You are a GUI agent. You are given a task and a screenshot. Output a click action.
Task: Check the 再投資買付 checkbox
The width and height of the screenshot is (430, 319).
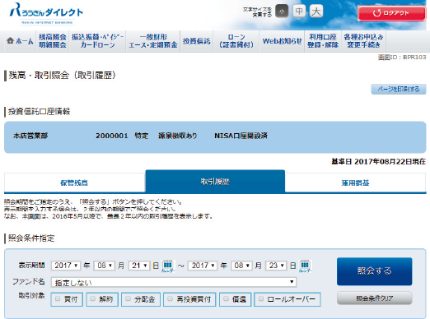point(171,298)
